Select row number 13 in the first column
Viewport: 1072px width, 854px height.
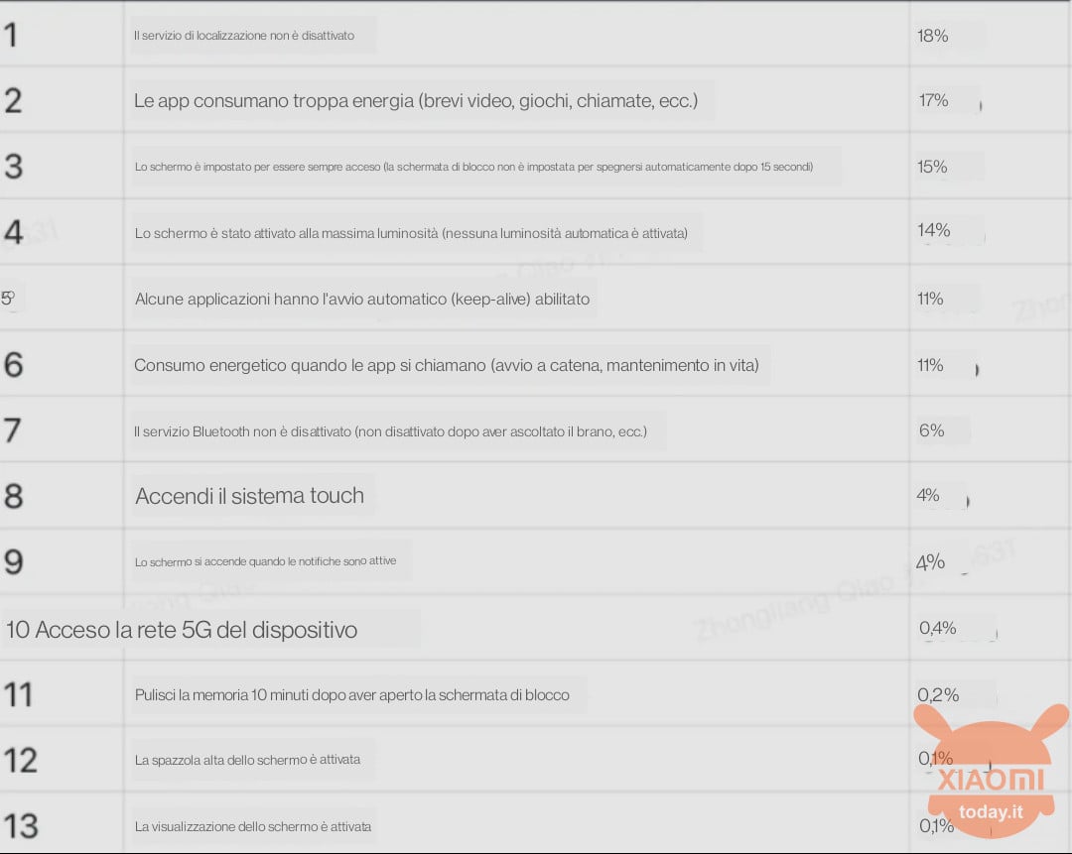(x=21, y=825)
